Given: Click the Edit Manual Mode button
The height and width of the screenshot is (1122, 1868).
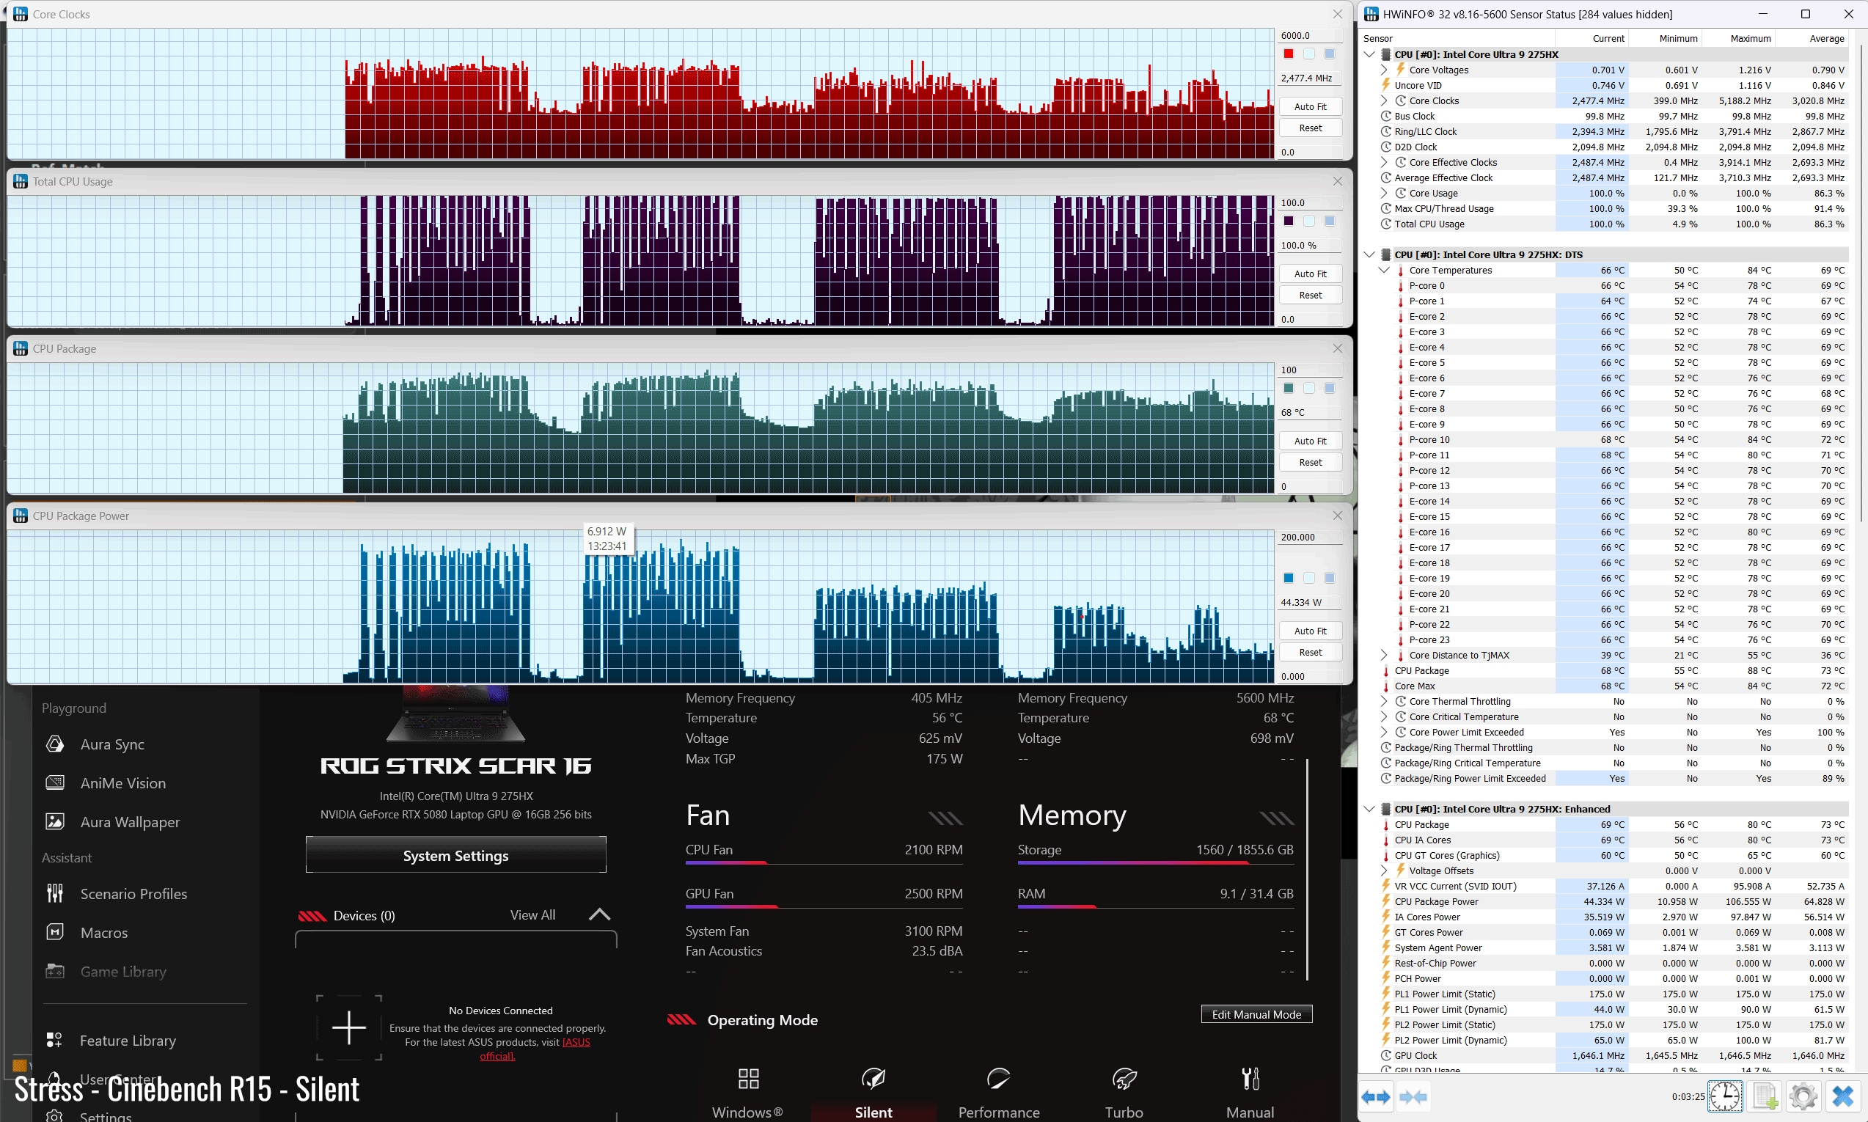Looking at the screenshot, I should tap(1256, 1014).
